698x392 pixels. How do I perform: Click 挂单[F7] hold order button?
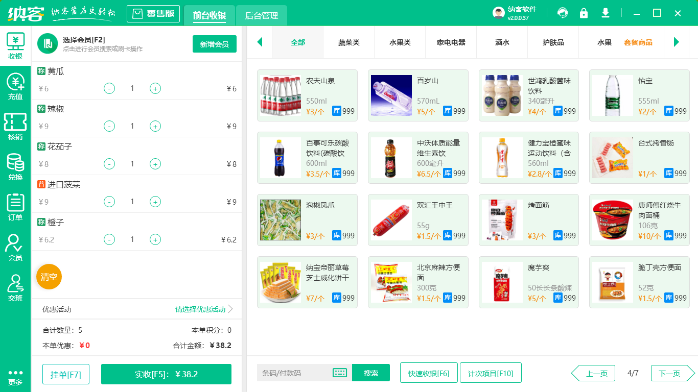pos(66,374)
